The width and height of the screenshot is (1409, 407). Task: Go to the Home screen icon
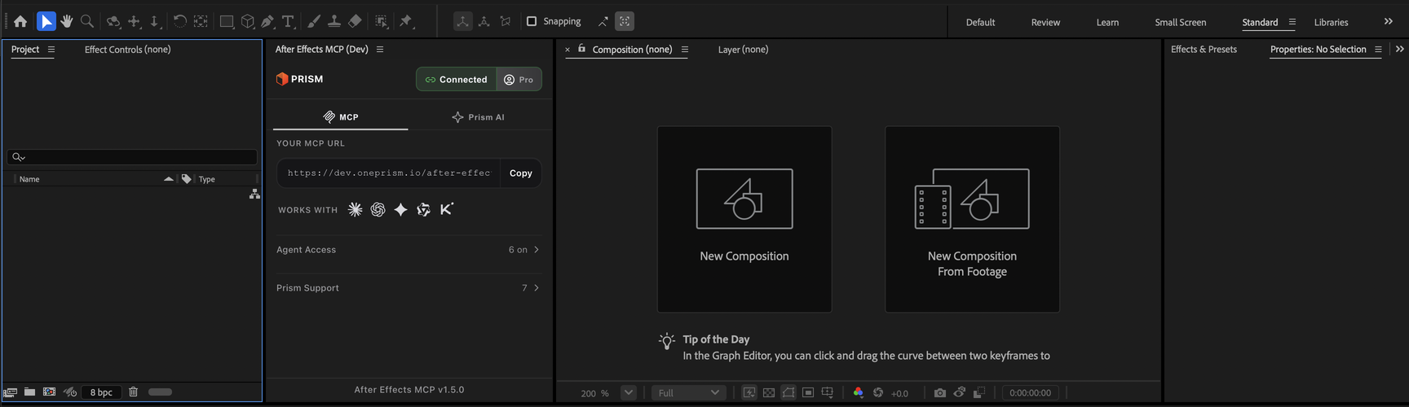pos(20,22)
